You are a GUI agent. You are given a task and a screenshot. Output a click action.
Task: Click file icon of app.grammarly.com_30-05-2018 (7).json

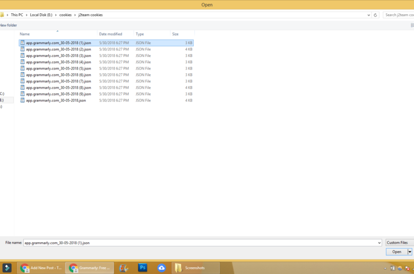[x=22, y=81]
